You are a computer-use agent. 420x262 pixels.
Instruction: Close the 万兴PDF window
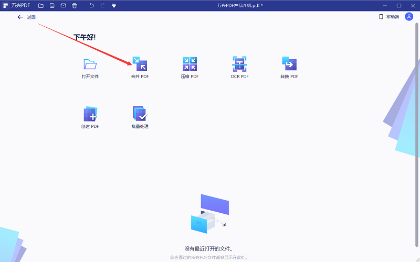(x=413, y=5)
